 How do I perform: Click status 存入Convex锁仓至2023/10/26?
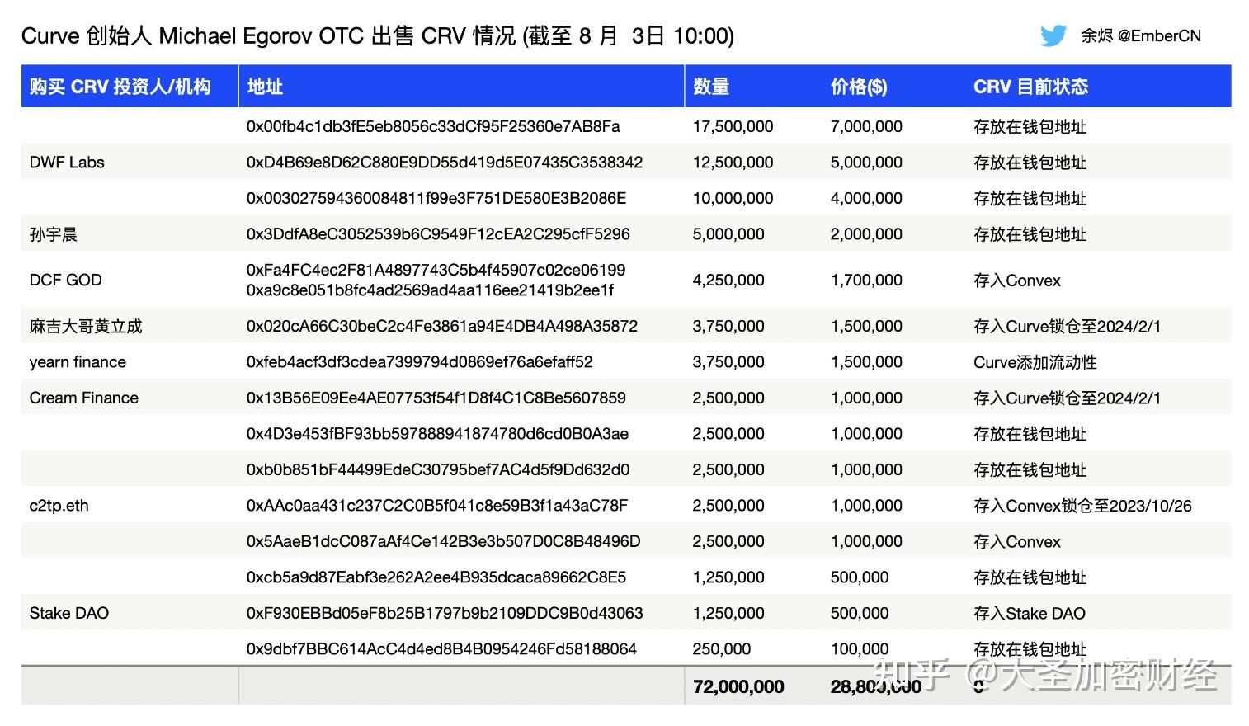(1083, 506)
